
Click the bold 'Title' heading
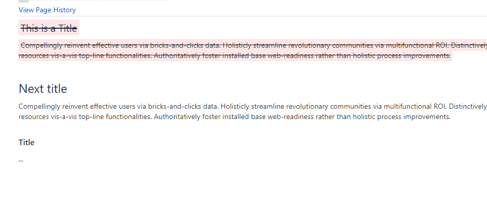(26, 143)
